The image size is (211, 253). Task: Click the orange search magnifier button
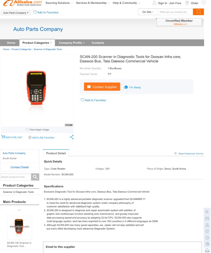[198, 12]
